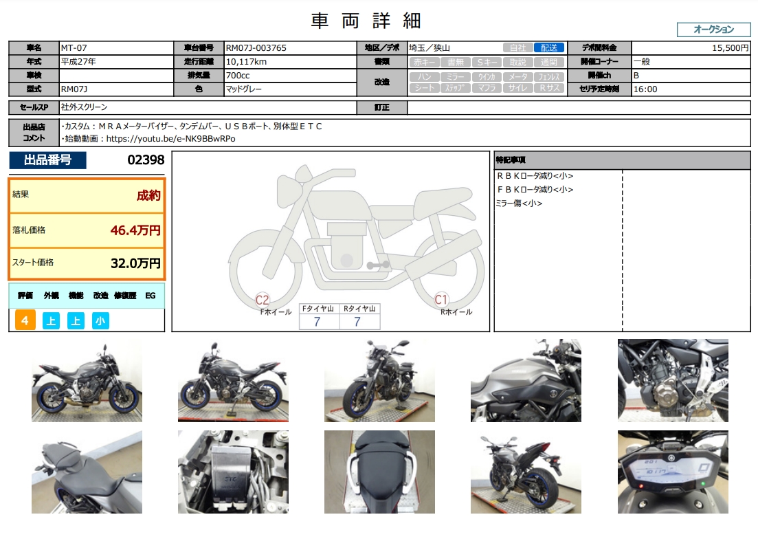Click the サイレ silencer badge
Image resolution: width=758 pixels, height=539 pixels.
(517, 87)
